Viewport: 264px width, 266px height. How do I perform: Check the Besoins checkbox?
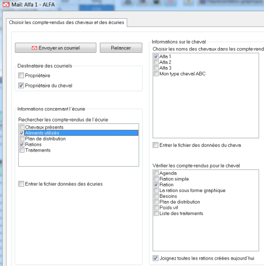(x=156, y=196)
